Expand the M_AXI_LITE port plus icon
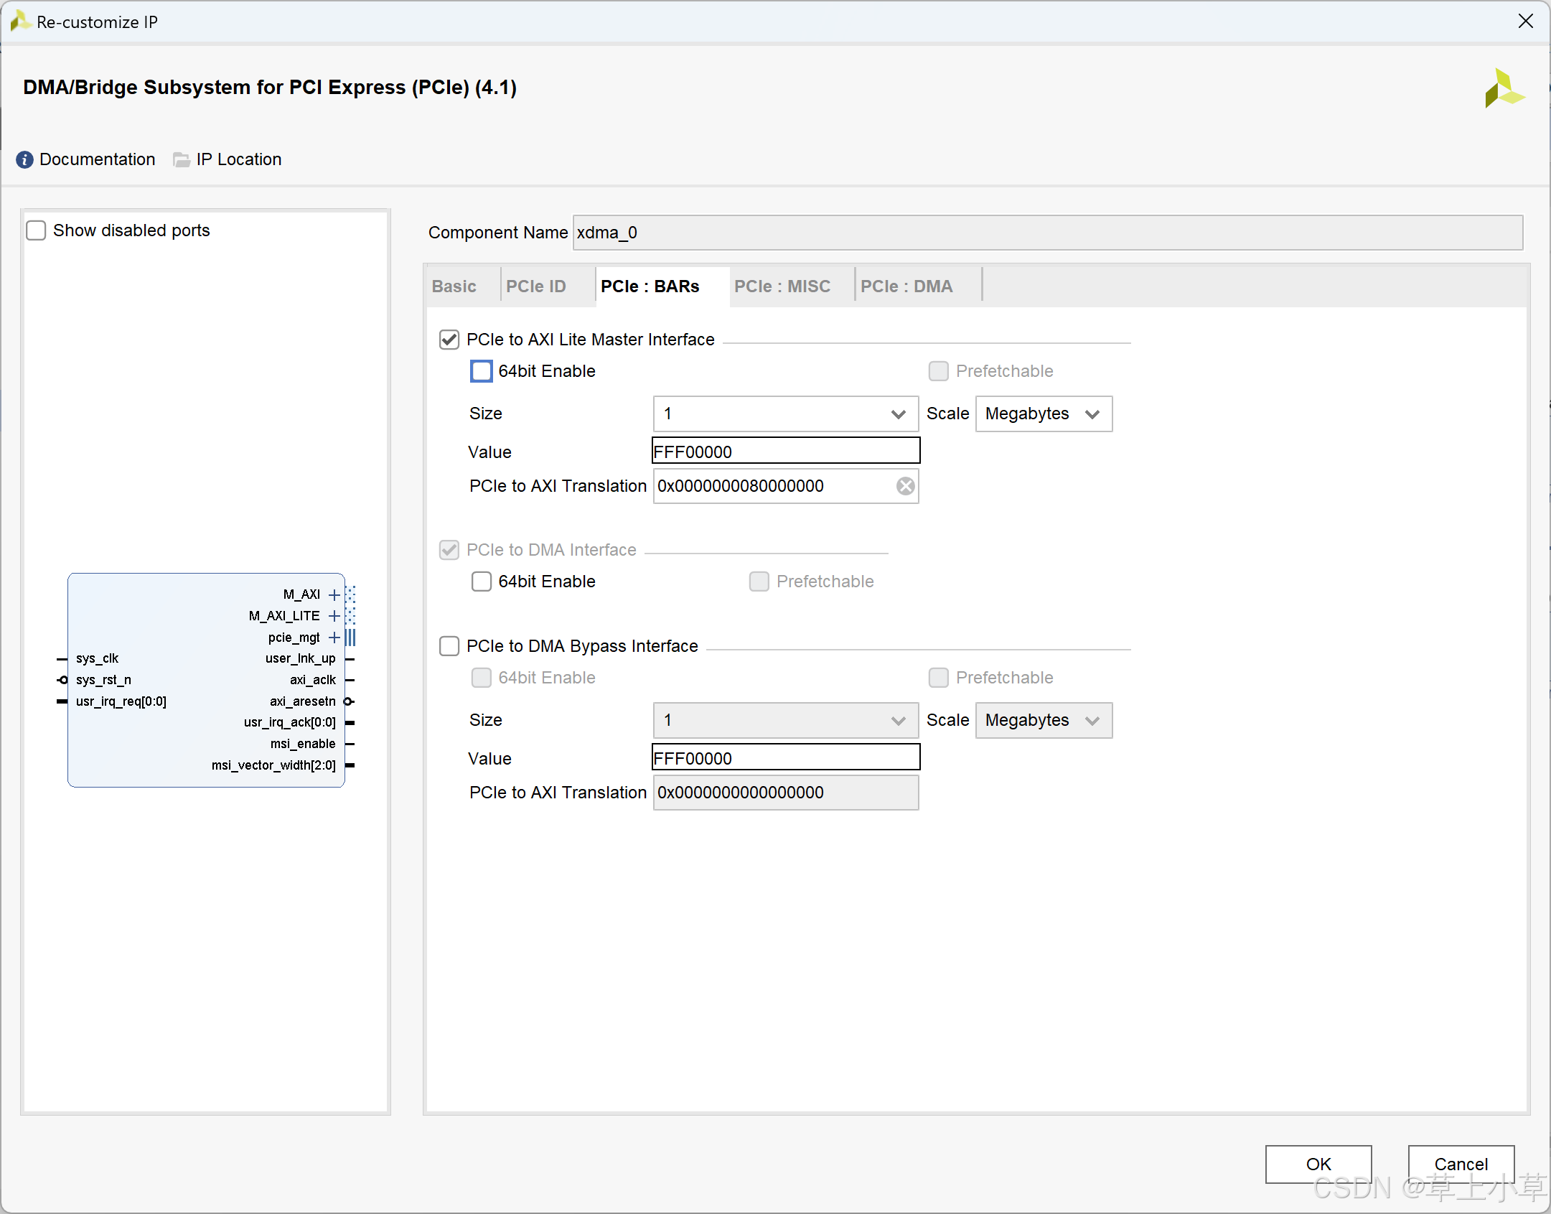Image resolution: width=1551 pixels, height=1214 pixels. (334, 616)
